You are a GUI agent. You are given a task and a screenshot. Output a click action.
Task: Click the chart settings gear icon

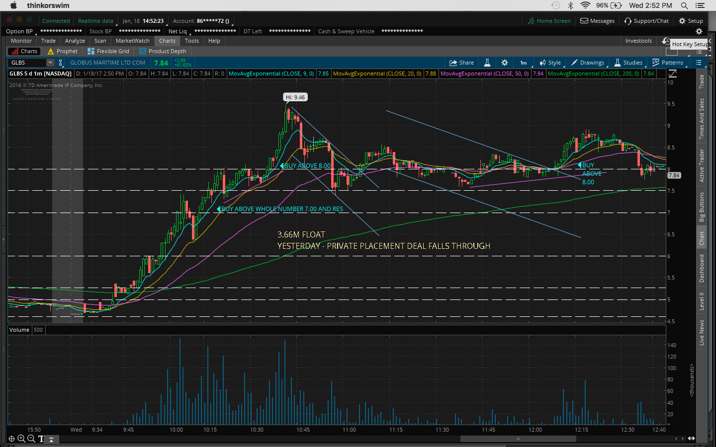point(505,63)
